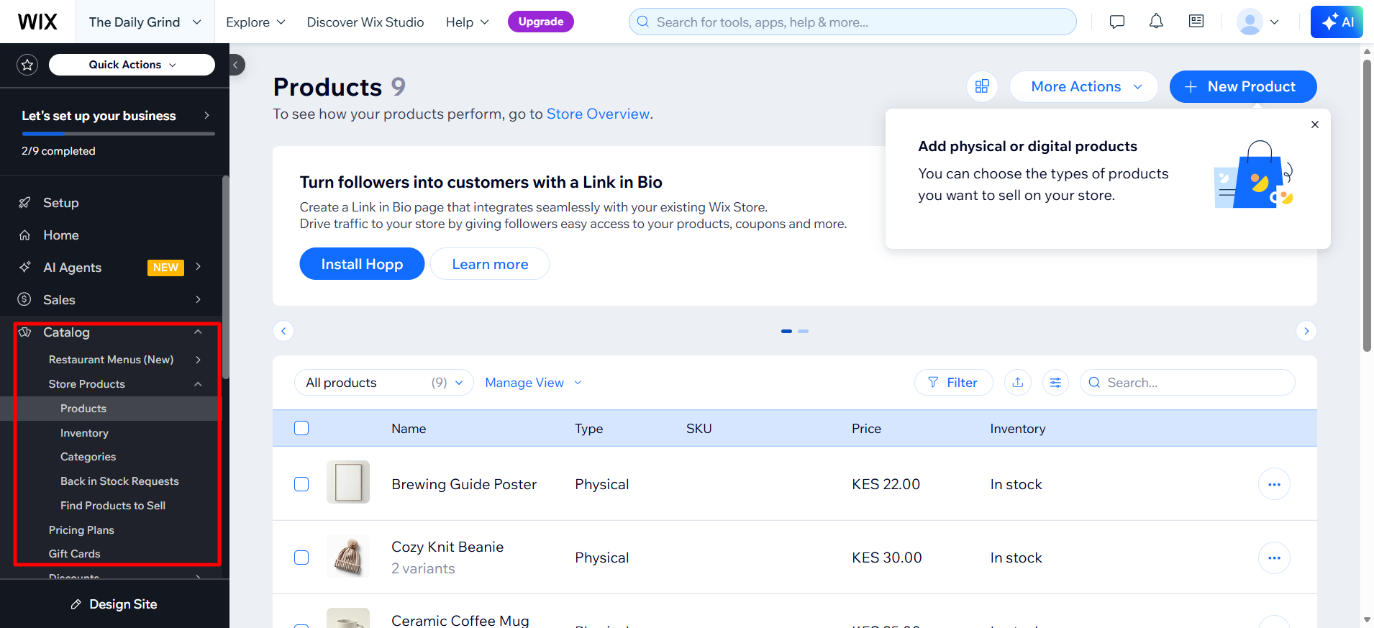Viewport: 1374px width, 628px height.
Task: Open the Manage View dropdown
Action: (x=533, y=383)
